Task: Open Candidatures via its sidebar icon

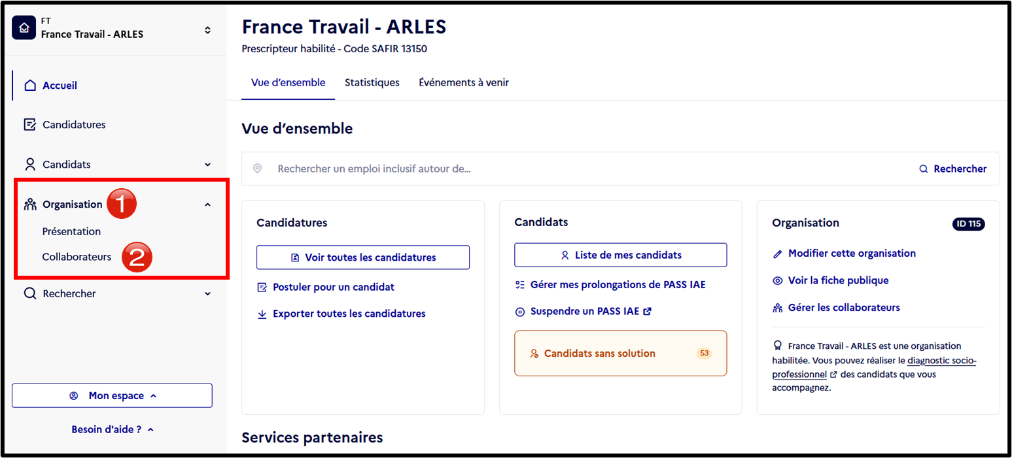Action: point(29,124)
